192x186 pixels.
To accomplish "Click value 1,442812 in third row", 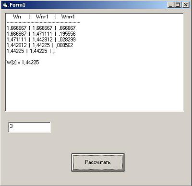I will (42, 40).
